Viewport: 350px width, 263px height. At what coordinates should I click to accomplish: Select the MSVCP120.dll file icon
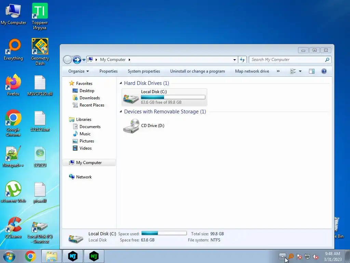pyautogui.click(x=40, y=86)
